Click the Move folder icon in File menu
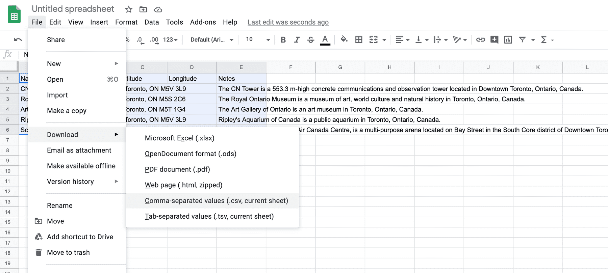 39,221
